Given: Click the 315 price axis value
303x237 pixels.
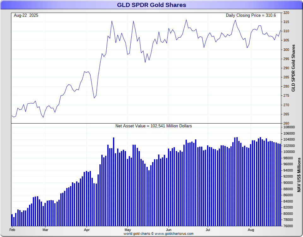Looking at the screenshot, I should click(286, 22).
